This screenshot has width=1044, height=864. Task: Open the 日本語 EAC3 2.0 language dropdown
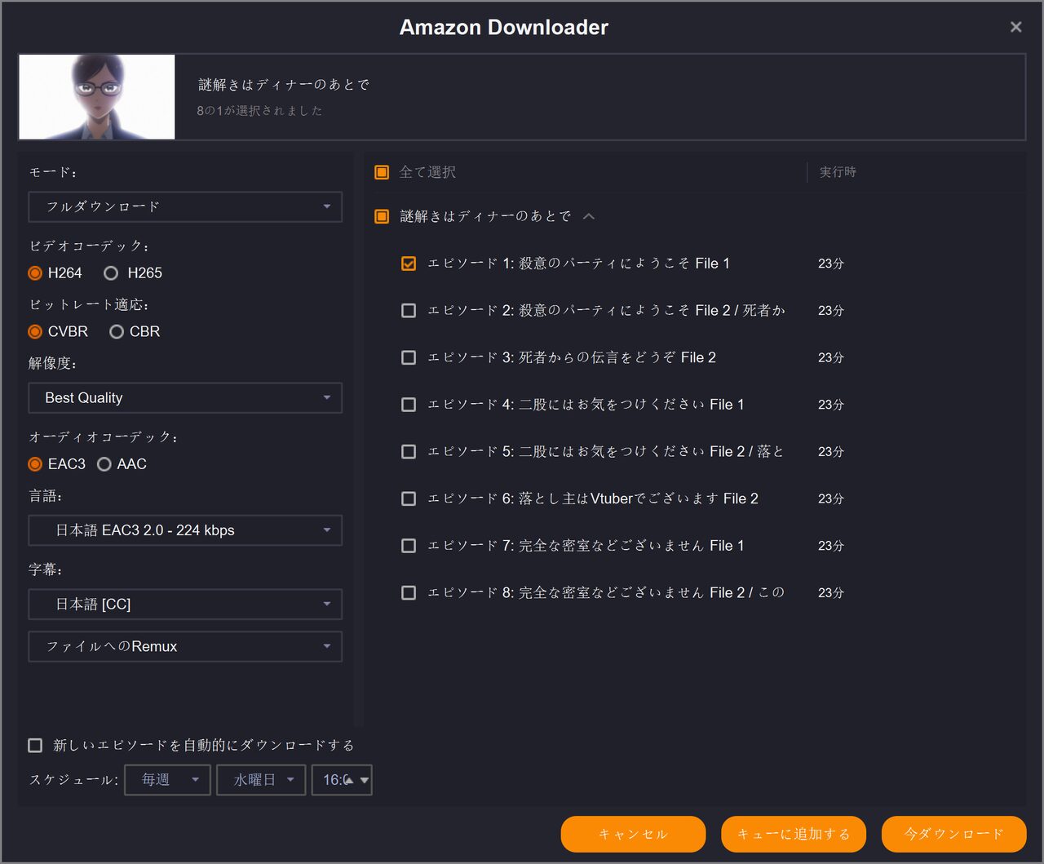pyautogui.click(x=185, y=530)
